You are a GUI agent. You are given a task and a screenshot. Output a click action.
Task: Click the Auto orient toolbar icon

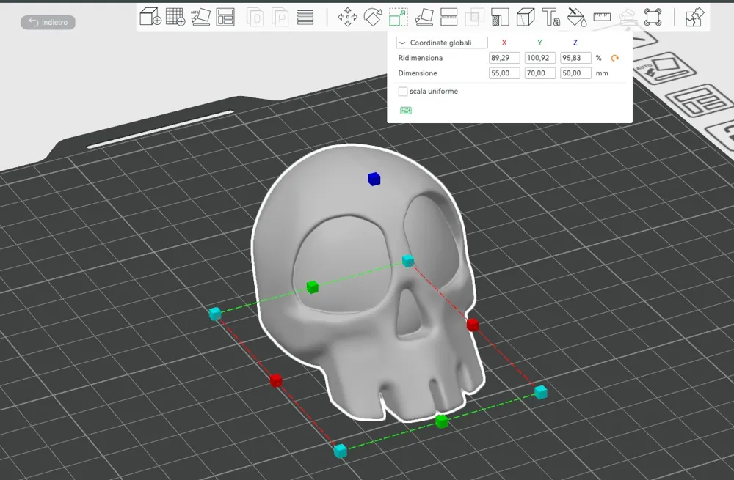pos(200,17)
